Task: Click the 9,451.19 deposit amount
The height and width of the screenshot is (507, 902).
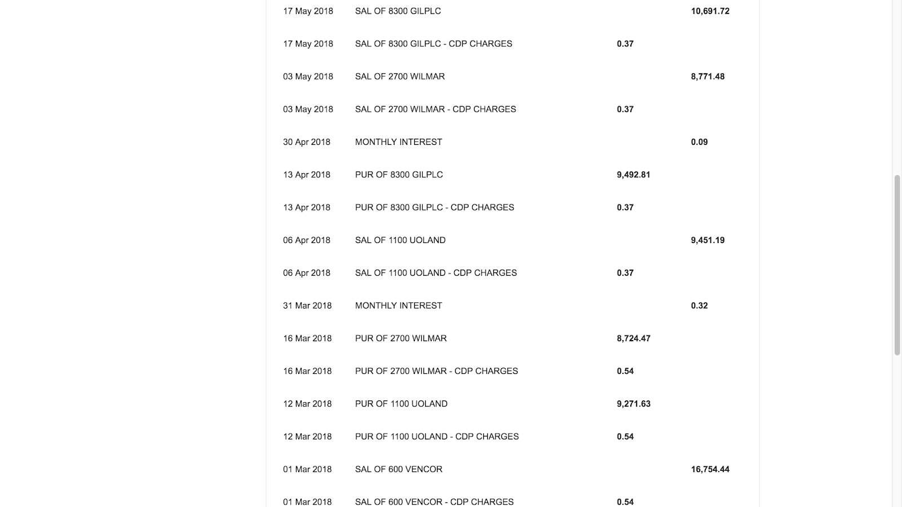Action: pyautogui.click(x=708, y=240)
